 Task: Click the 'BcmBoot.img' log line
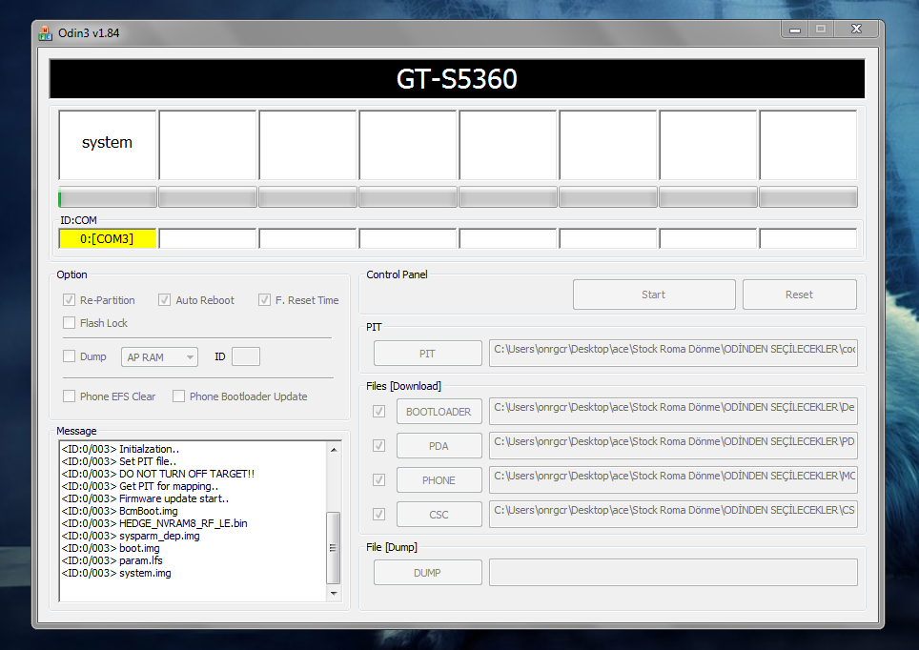(x=119, y=511)
